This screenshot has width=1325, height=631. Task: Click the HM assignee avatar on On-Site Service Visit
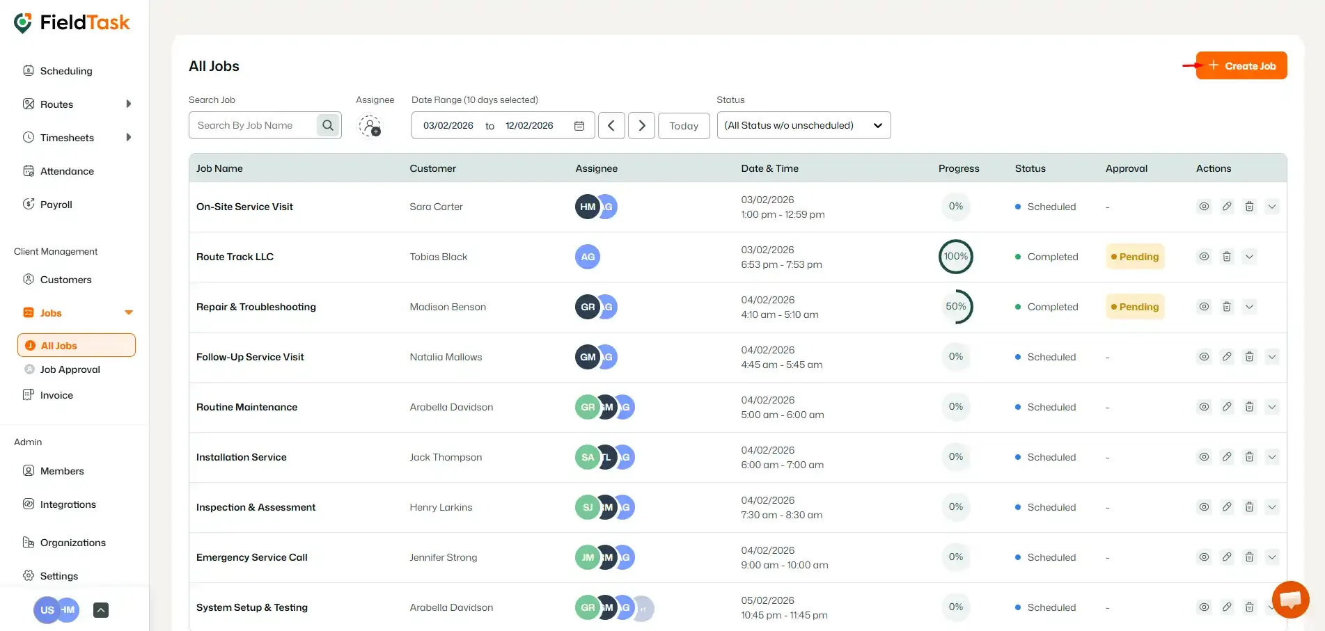[588, 207]
